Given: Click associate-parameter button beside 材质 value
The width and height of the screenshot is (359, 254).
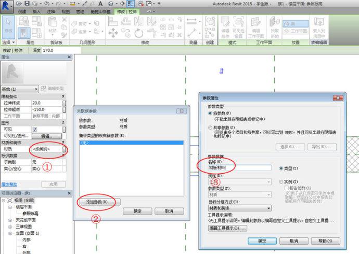Looking at the screenshot, I should (65, 149).
